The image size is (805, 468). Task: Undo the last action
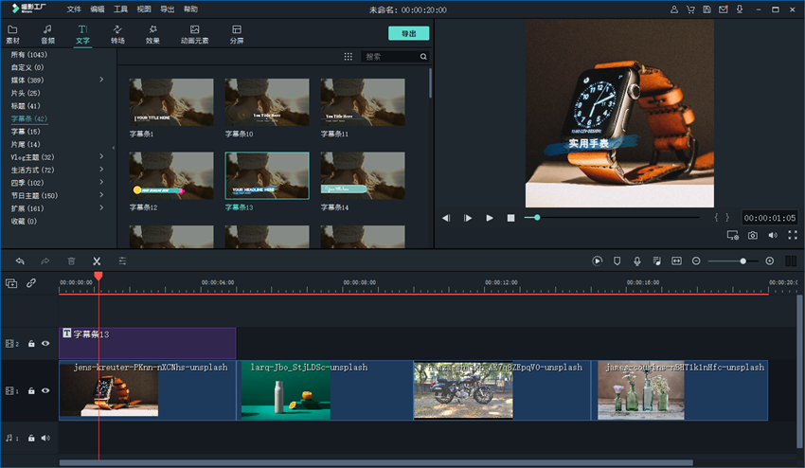click(x=20, y=261)
